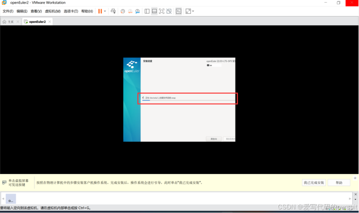359x213 pixels.
Task: Pause the virtual machine with the orange button
Action: (100, 11)
